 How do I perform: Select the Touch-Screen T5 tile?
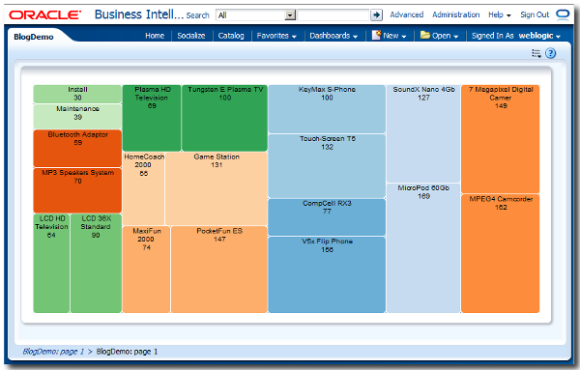pyautogui.click(x=327, y=166)
